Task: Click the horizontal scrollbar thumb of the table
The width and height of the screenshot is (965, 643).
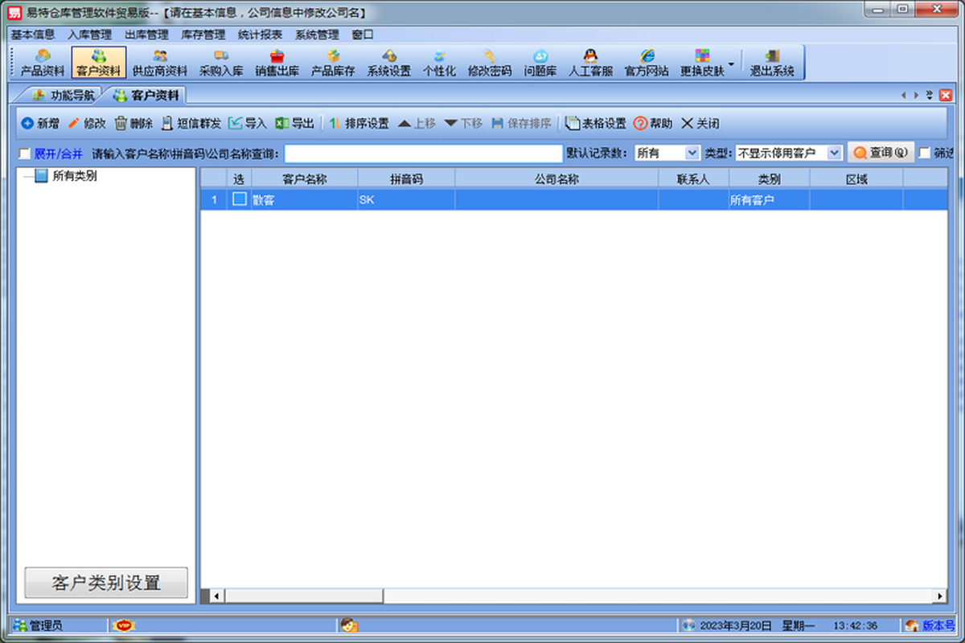Action: pos(304,596)
